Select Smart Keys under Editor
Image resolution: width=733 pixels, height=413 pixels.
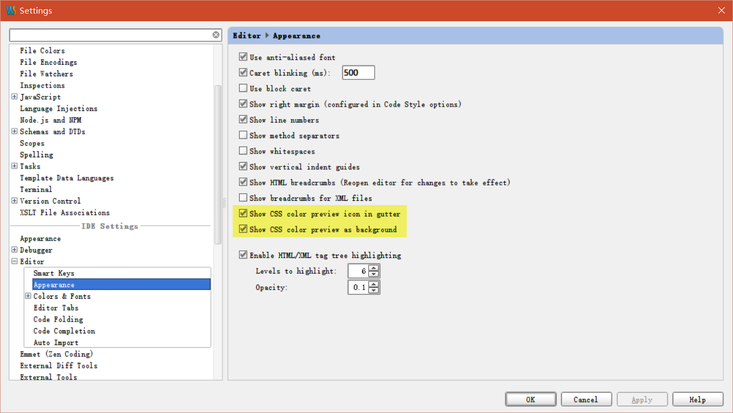(x=54, y=273)
